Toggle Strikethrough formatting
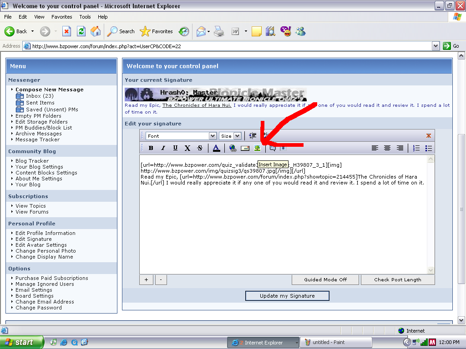 click(x=200, y=148)
